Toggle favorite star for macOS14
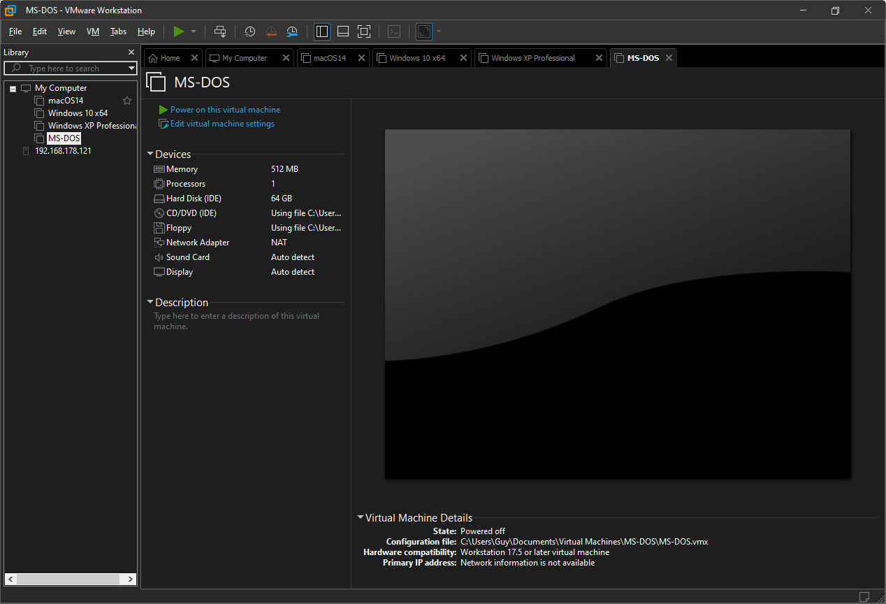This screenshot has height=604, width=886. pyautogui.click(x=127, y=101)
